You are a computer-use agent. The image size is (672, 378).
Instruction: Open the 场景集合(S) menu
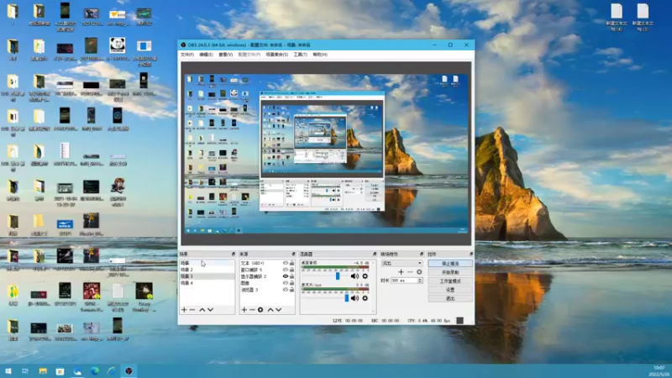(x=277, y=55)
